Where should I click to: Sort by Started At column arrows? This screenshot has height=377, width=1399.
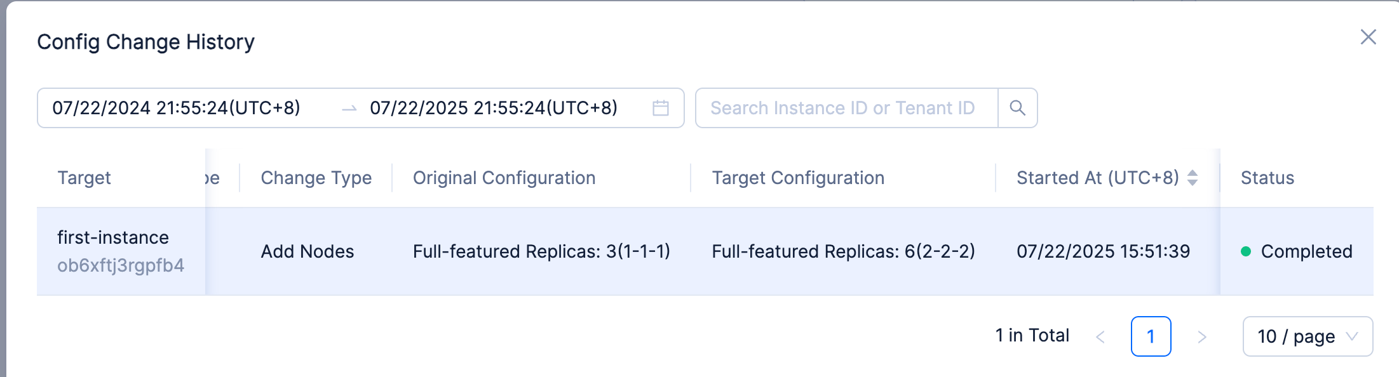tap(1193, 178)
